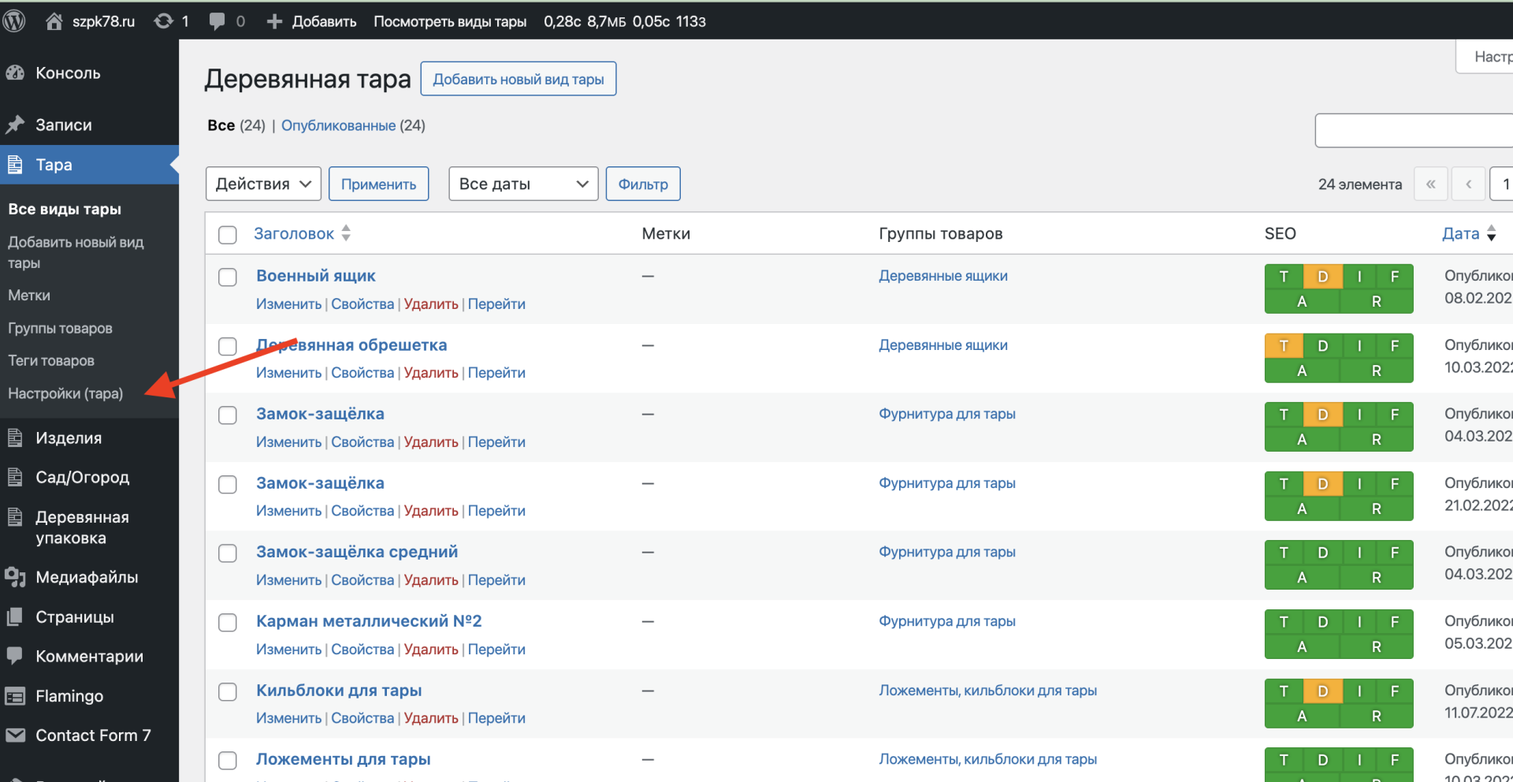Click the Фильтр button
The image size is (1513, 782).
click(643, 184)
